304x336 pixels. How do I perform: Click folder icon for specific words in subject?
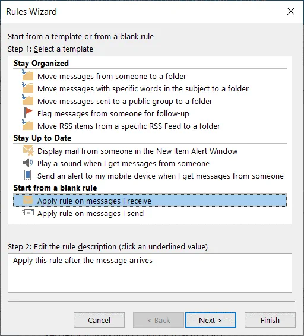click(x=28, y=88)
